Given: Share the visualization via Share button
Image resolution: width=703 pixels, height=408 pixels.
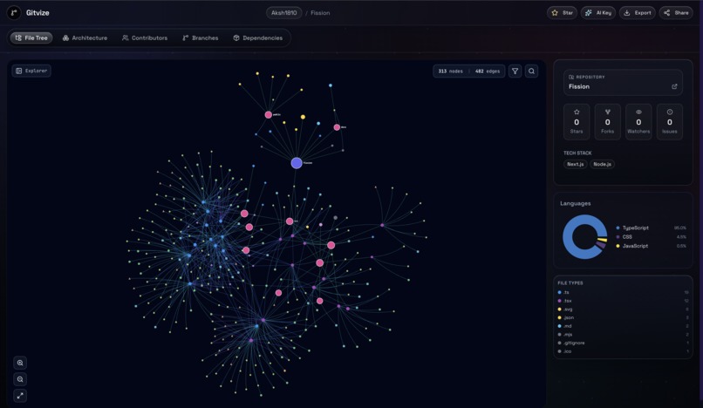Looking at the screenshot, I should tap(676, 13).
